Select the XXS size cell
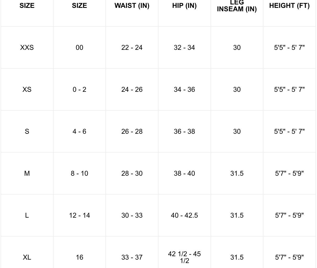The width and height of the screenshot is (317, 268). click(x=27, y=47)
